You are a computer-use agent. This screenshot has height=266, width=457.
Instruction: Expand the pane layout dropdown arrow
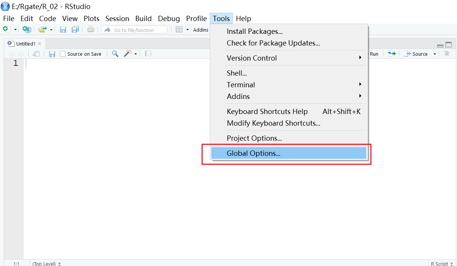pyautogui.click(x=187, y=30)
